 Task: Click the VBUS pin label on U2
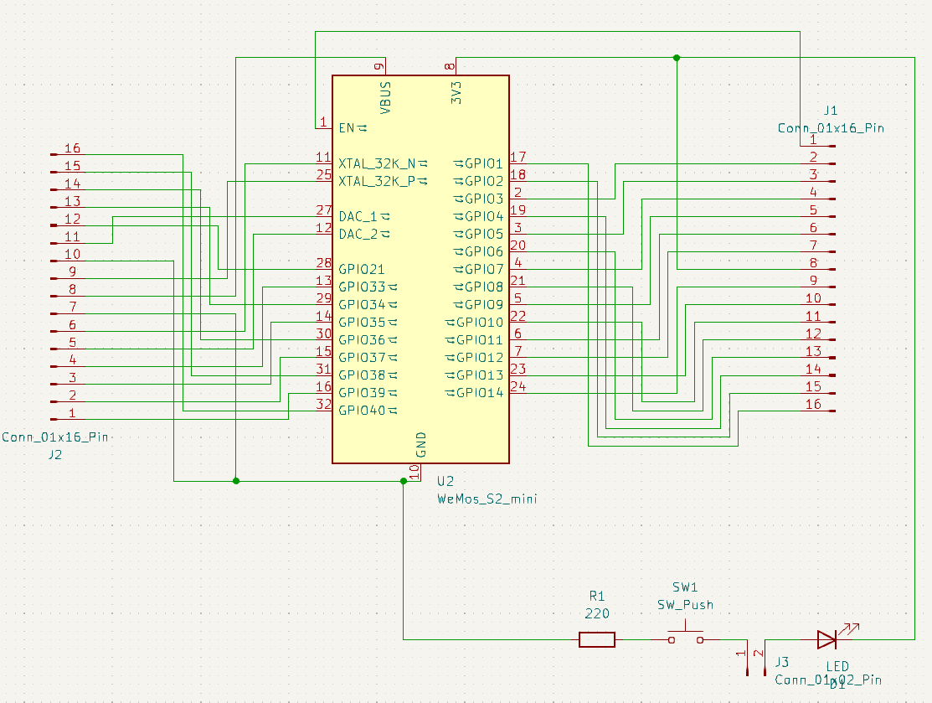tap(385, 97)
